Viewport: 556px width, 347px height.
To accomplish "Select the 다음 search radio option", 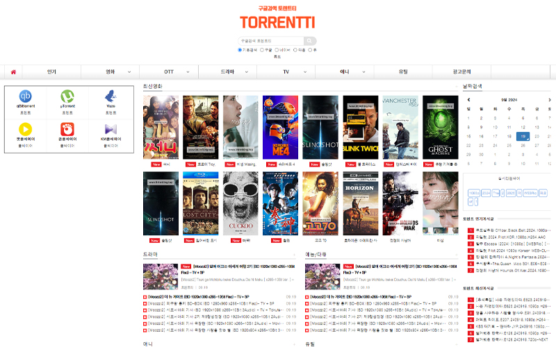I will click(295, 50).
